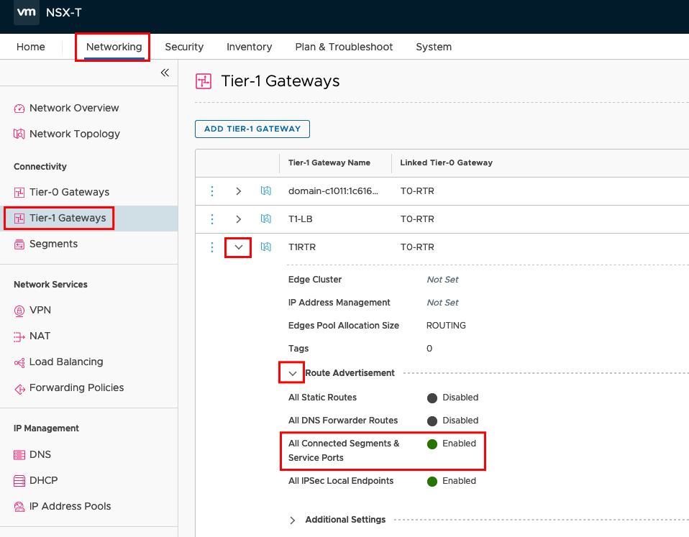Switch to the Networking tab
The height and width of the screenshot is (537, 689).
click(x=114, y=47)
